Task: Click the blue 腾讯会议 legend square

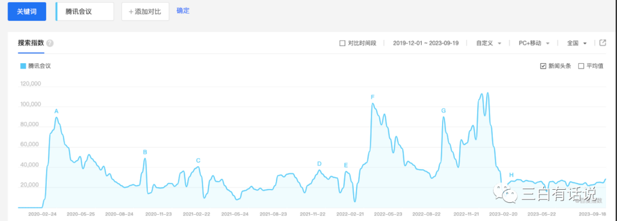Action: coord(23,66)
